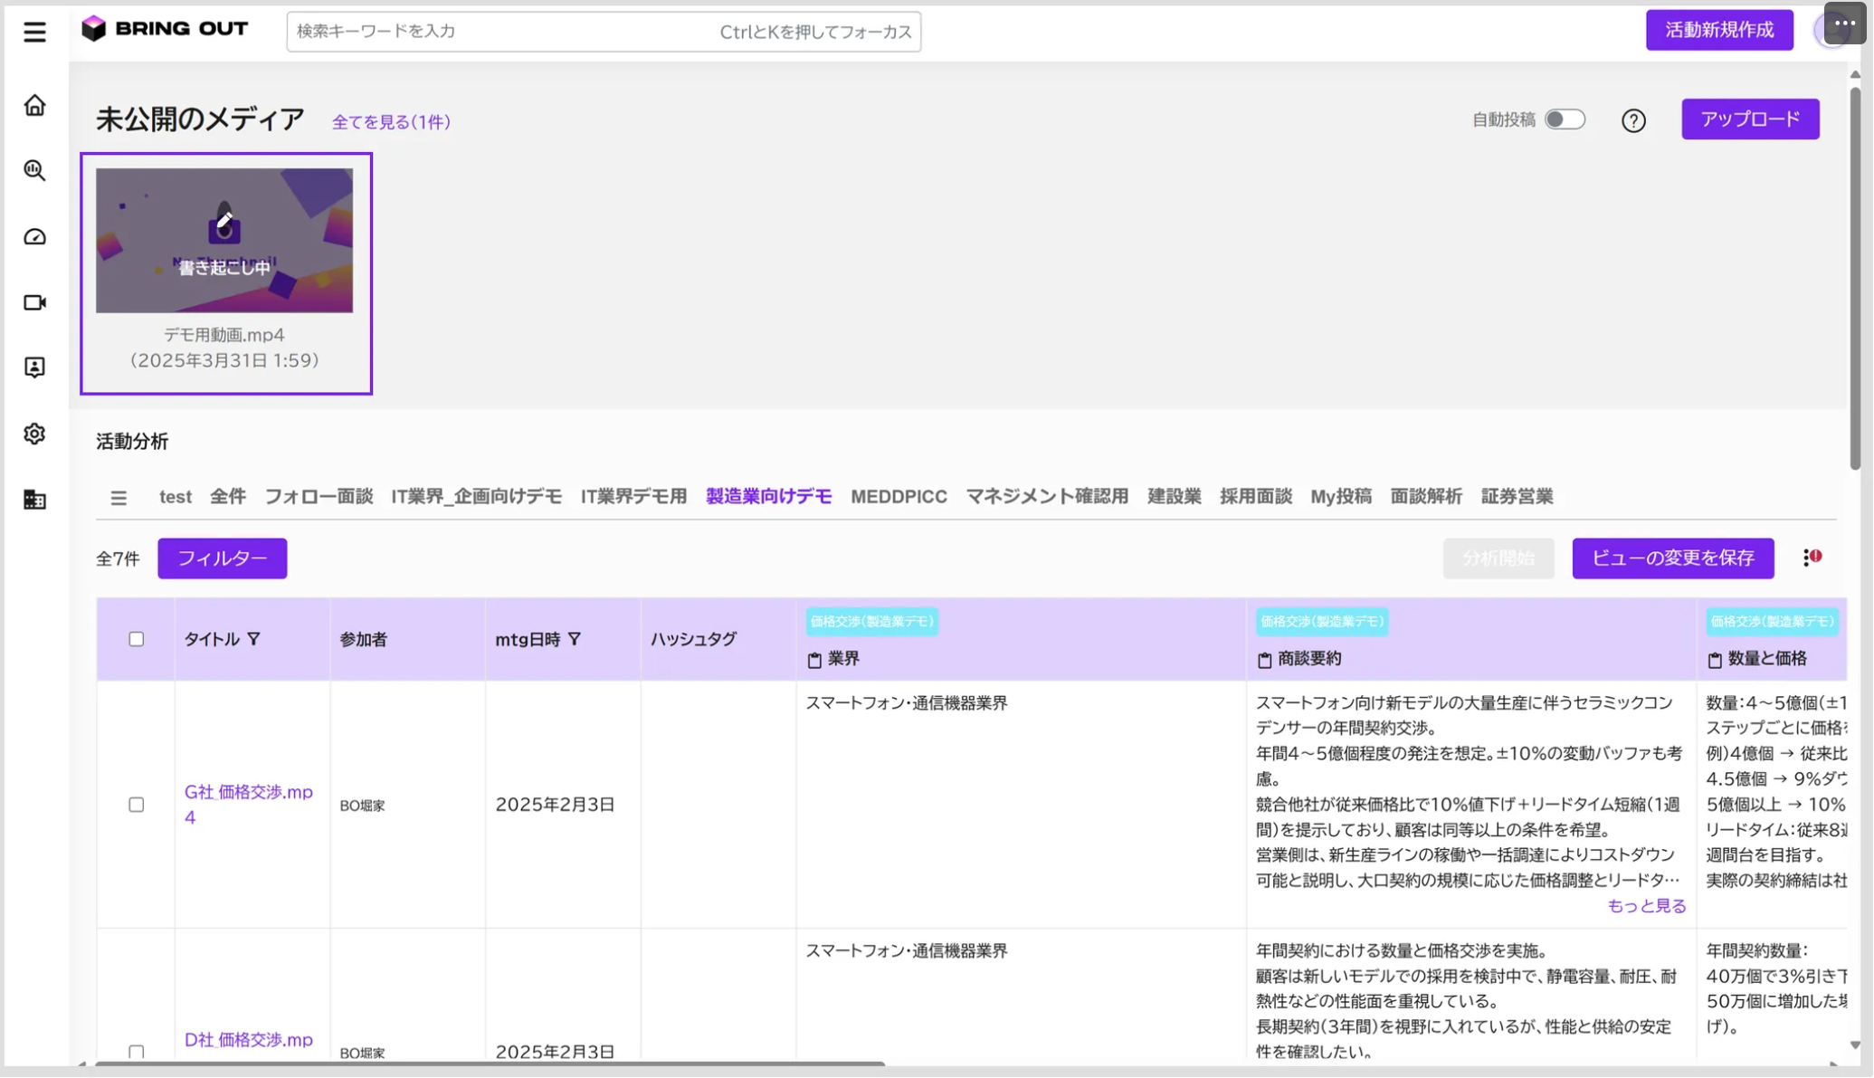
Task: Open the dashboard gauge sidebar icon
Action: click(34, 237)
